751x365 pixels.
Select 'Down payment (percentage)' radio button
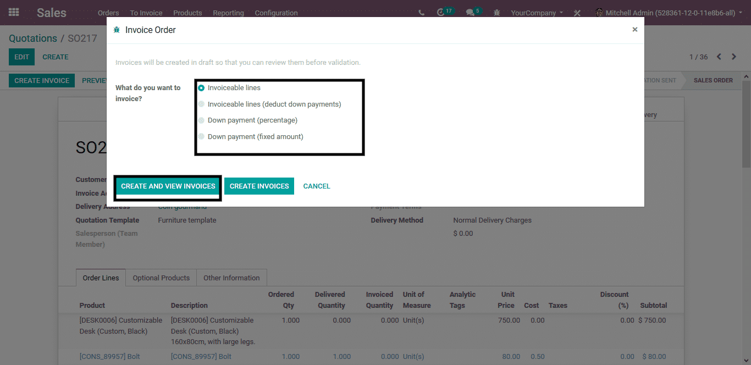point(201,120)
